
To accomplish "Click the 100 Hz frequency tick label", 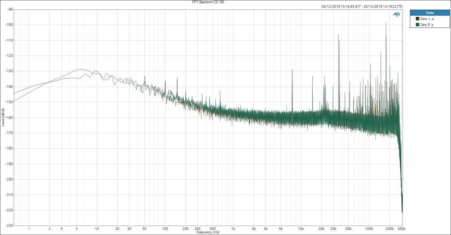I will (x=165, y=229).
